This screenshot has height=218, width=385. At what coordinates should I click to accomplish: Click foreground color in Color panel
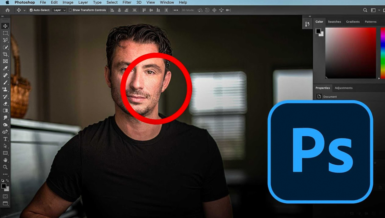[318, 31]
